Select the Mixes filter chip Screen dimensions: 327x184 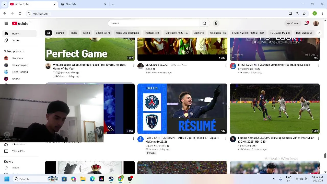pos(87,33)
